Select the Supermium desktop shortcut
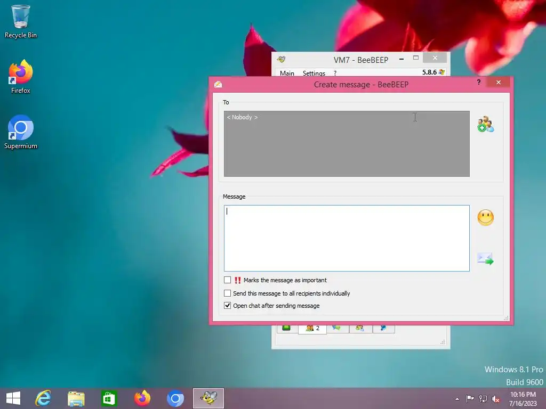This screenshot has width=546, height=409. [21, 132]
